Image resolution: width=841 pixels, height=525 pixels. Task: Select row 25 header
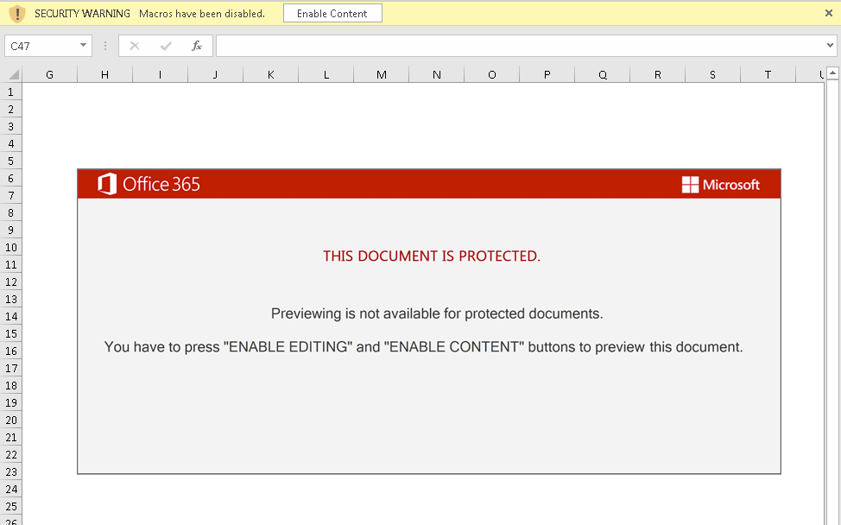click(x=10, y=506)
